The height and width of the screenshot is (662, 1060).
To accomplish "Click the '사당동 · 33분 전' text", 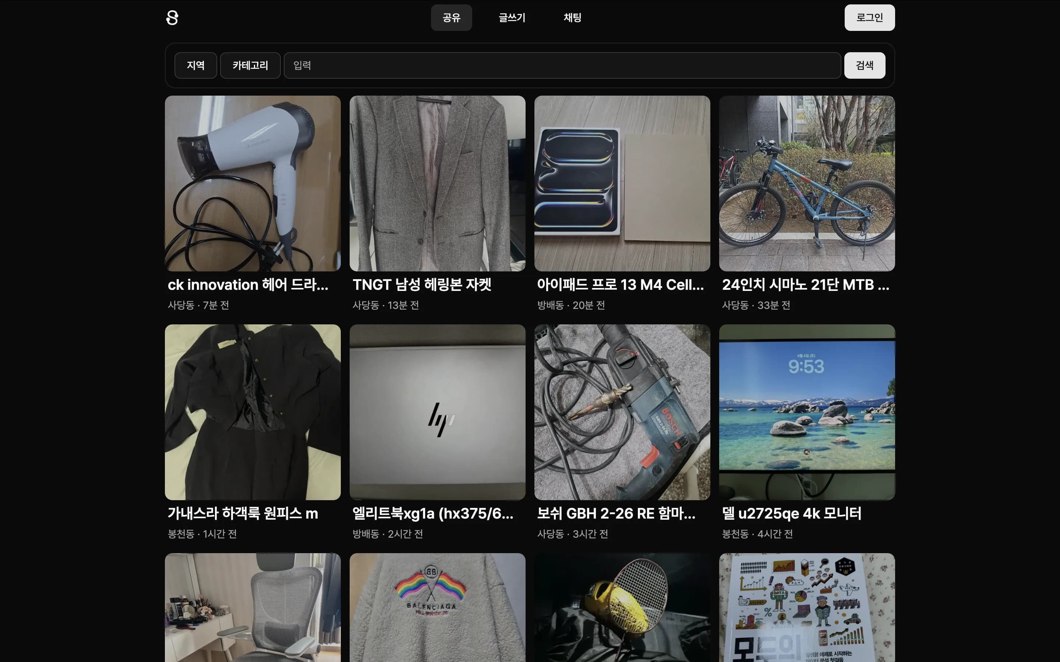I will tap(756, 305).
